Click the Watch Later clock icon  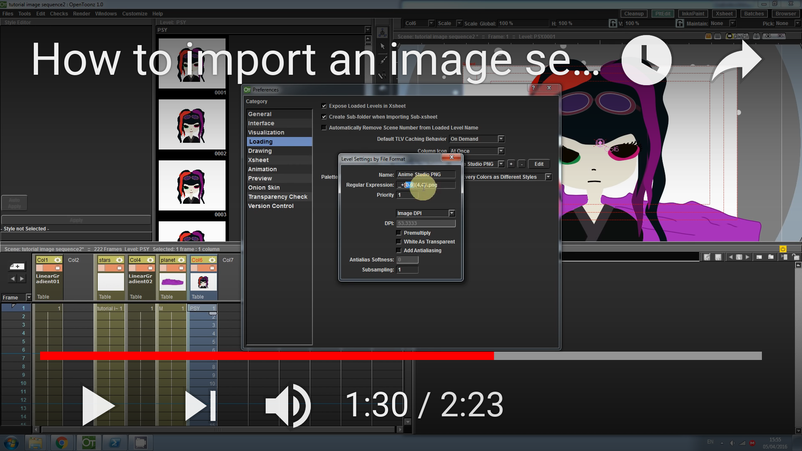(646, 60)
